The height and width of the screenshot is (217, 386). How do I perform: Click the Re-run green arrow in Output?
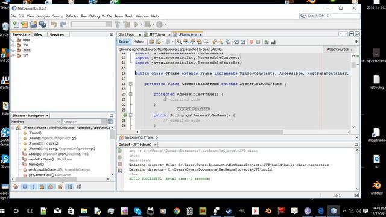120,151
